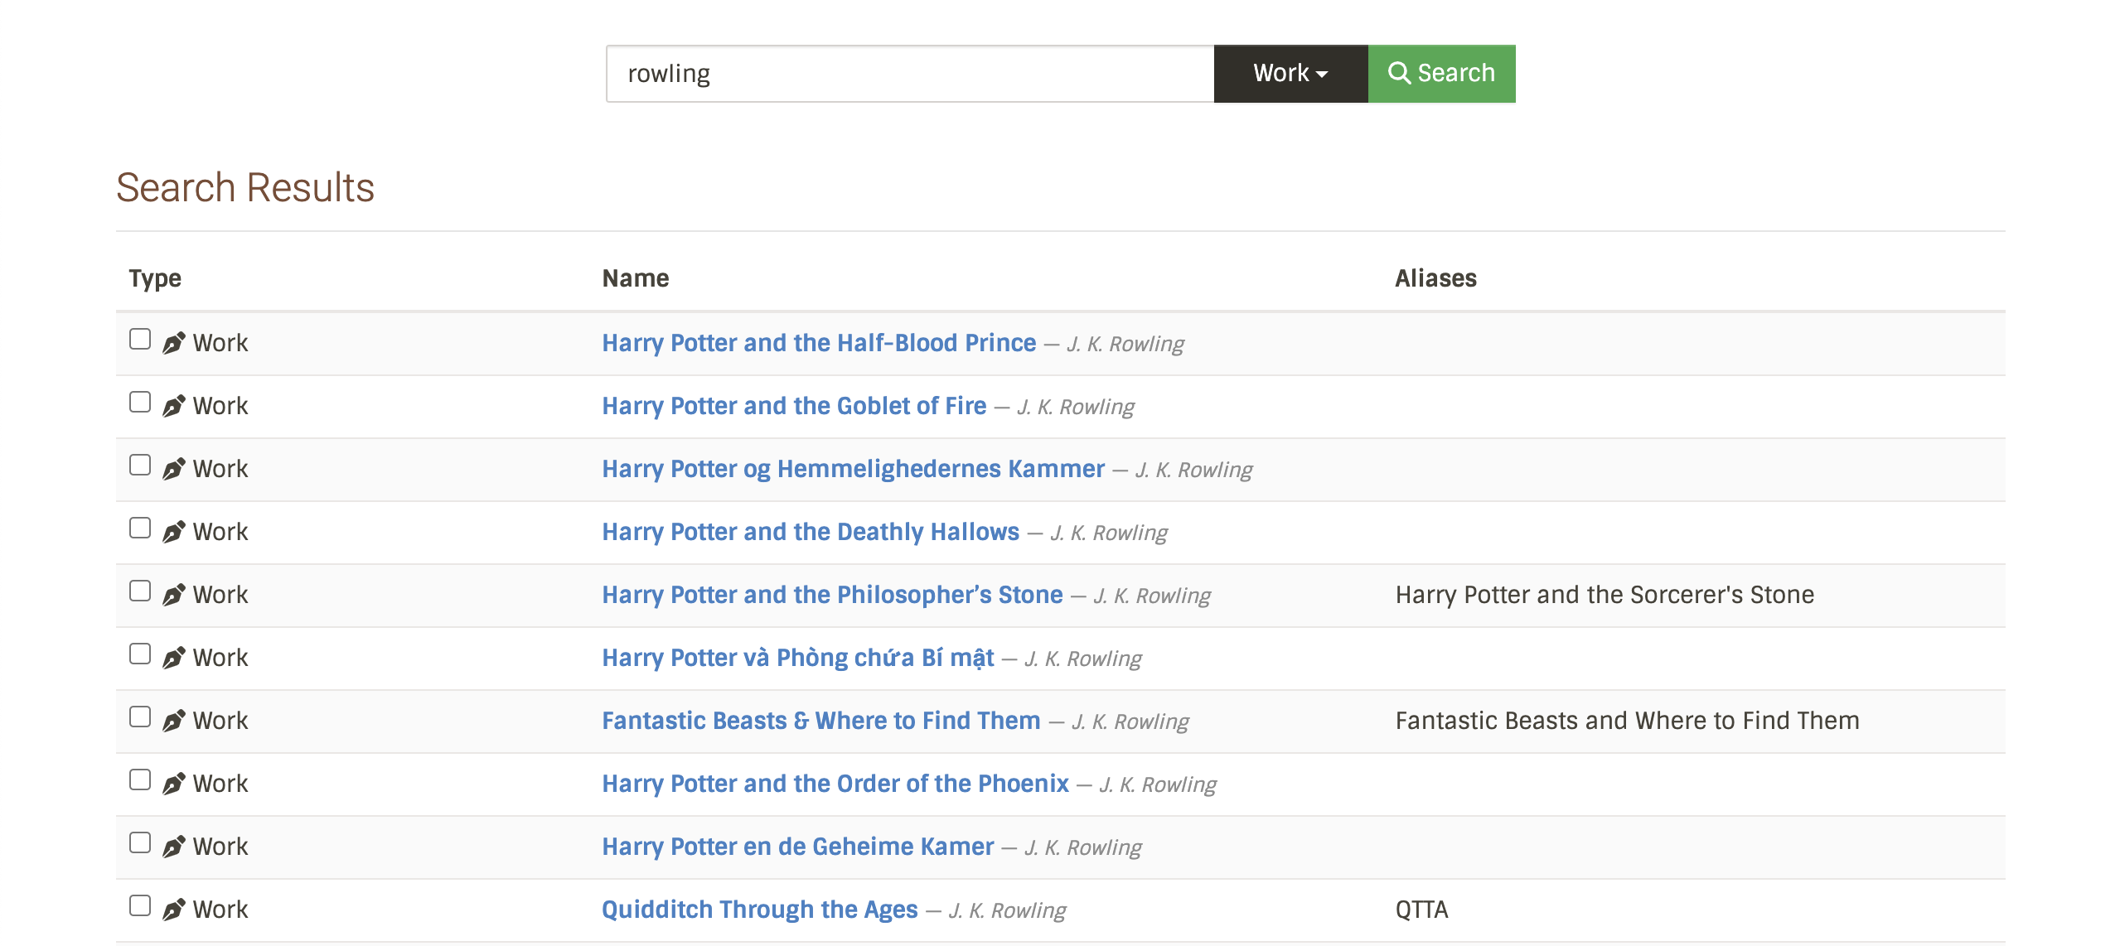Select the checkbox for Phòng chứa Bí mật
The width and height of the screenshot is (2120, 946).
(140, 654)
